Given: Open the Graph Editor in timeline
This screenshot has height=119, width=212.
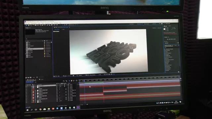Looking at the screenshot, I should point(77,81).
